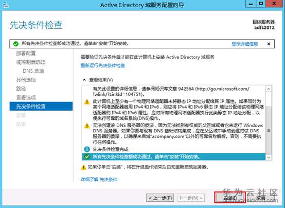The width and height of the screenshot is (285, 208).
Task: Cancel the wizard with 取消 button
Action: pyautogui.click(x=261, y=198)
